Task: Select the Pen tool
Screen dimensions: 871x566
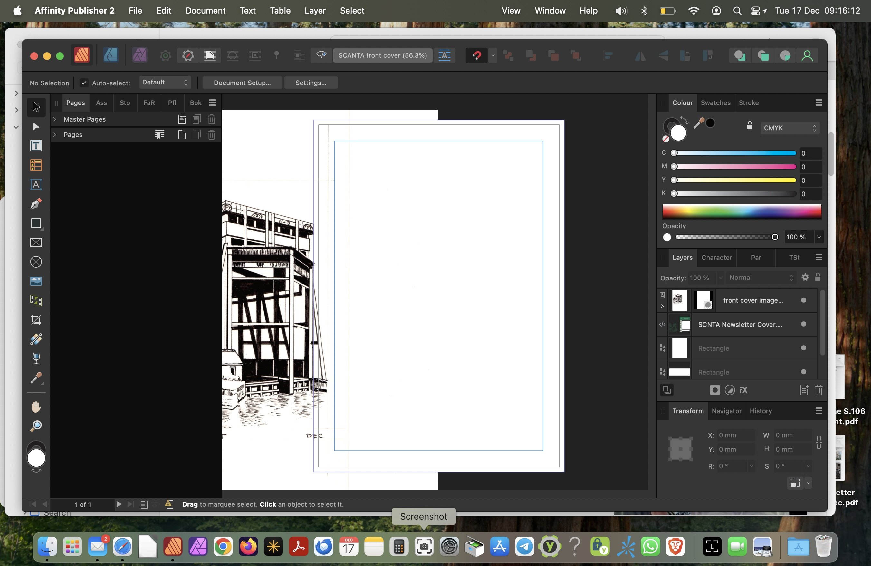Action: tap(36, 204)
